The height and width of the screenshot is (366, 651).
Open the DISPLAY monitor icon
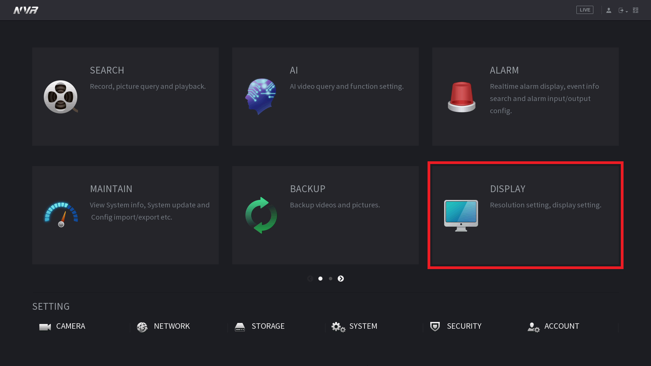[461, 215]
